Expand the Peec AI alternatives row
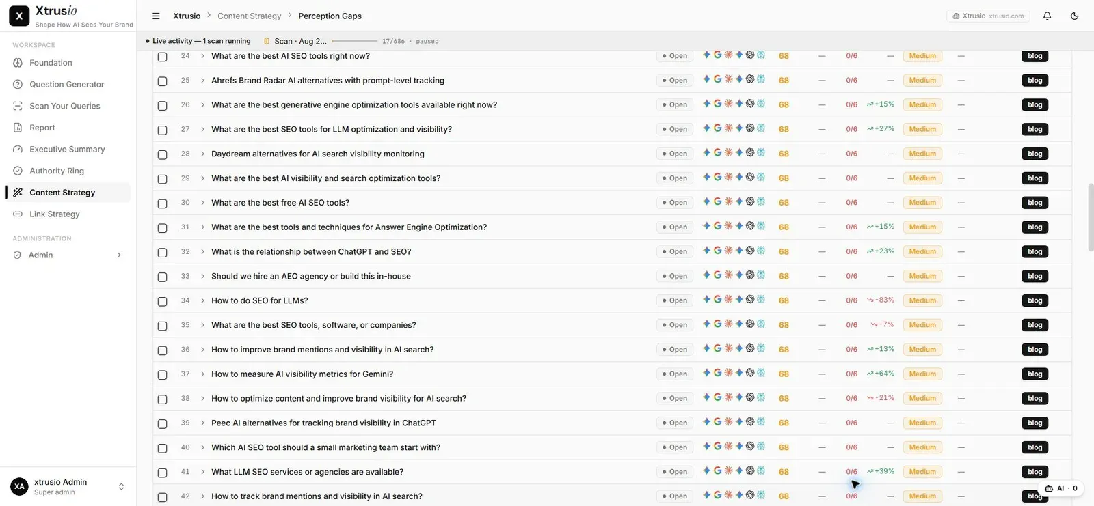Screen dimensions: 1094x506 click(202, 423)
